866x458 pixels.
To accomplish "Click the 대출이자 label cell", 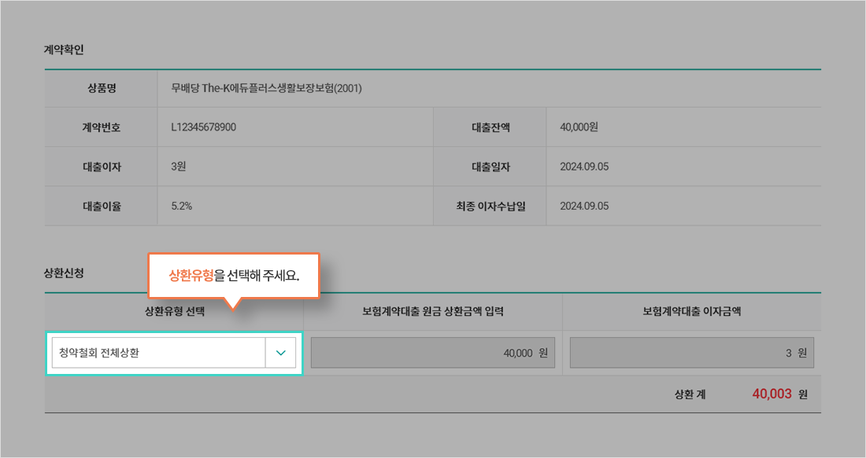I will click(x=101, y=167).
